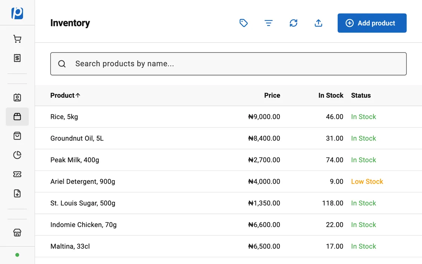
Task: Click the app logo in the sidebar
Action: pos(17,13)
